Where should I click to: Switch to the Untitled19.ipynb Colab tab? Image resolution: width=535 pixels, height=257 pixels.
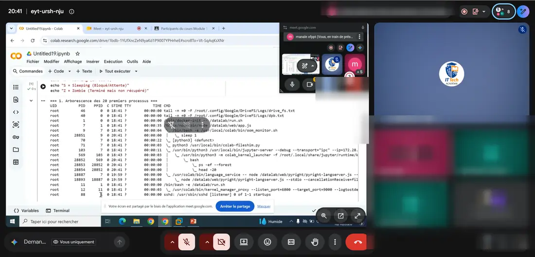(45, 29)
